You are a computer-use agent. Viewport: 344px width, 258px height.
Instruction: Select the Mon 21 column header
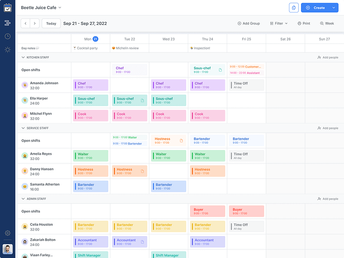pos(91,39)
